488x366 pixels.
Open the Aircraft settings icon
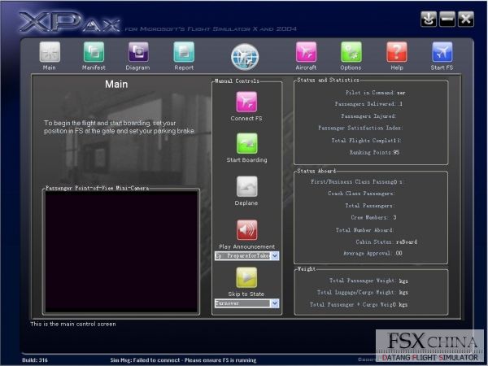[x=307, y=52]
